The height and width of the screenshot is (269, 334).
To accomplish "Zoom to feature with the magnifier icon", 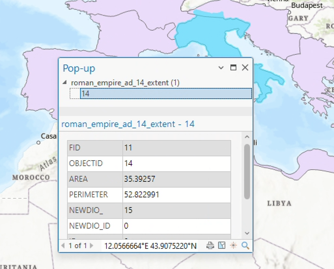I will point(245,246).
